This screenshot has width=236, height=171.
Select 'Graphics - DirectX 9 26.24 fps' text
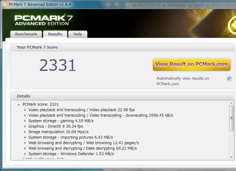tap(56, 126)
